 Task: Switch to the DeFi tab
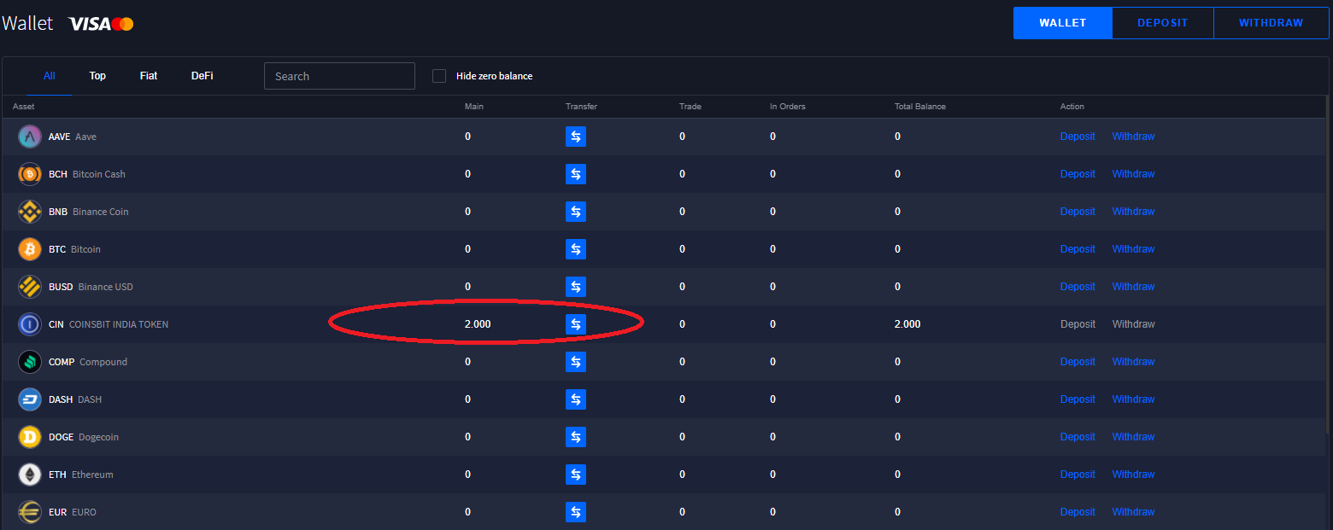[x=203, y=76]
